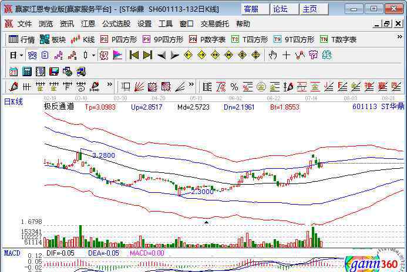Click the 2.3000 low price marker

(x=202, y=192)
